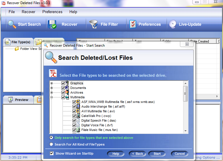Screen dimensions: 223x161
Task: Click the Back button in wizard
Action: (x=138, y=154)
